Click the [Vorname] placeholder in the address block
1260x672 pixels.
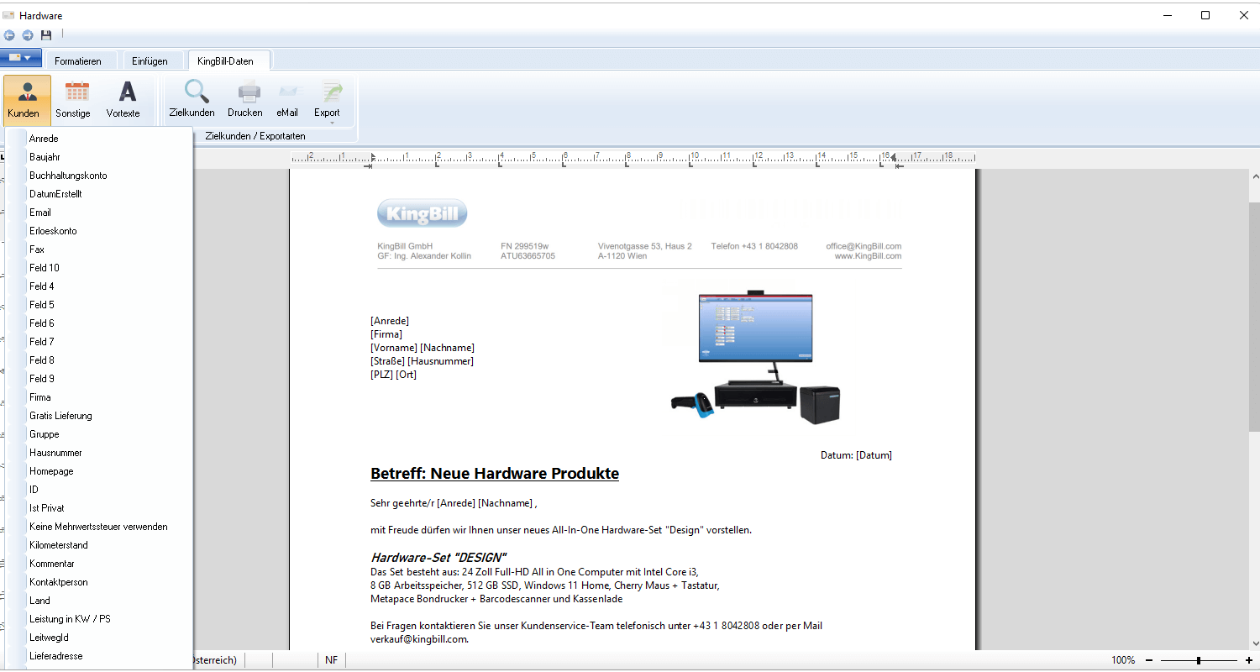[394, 348]
